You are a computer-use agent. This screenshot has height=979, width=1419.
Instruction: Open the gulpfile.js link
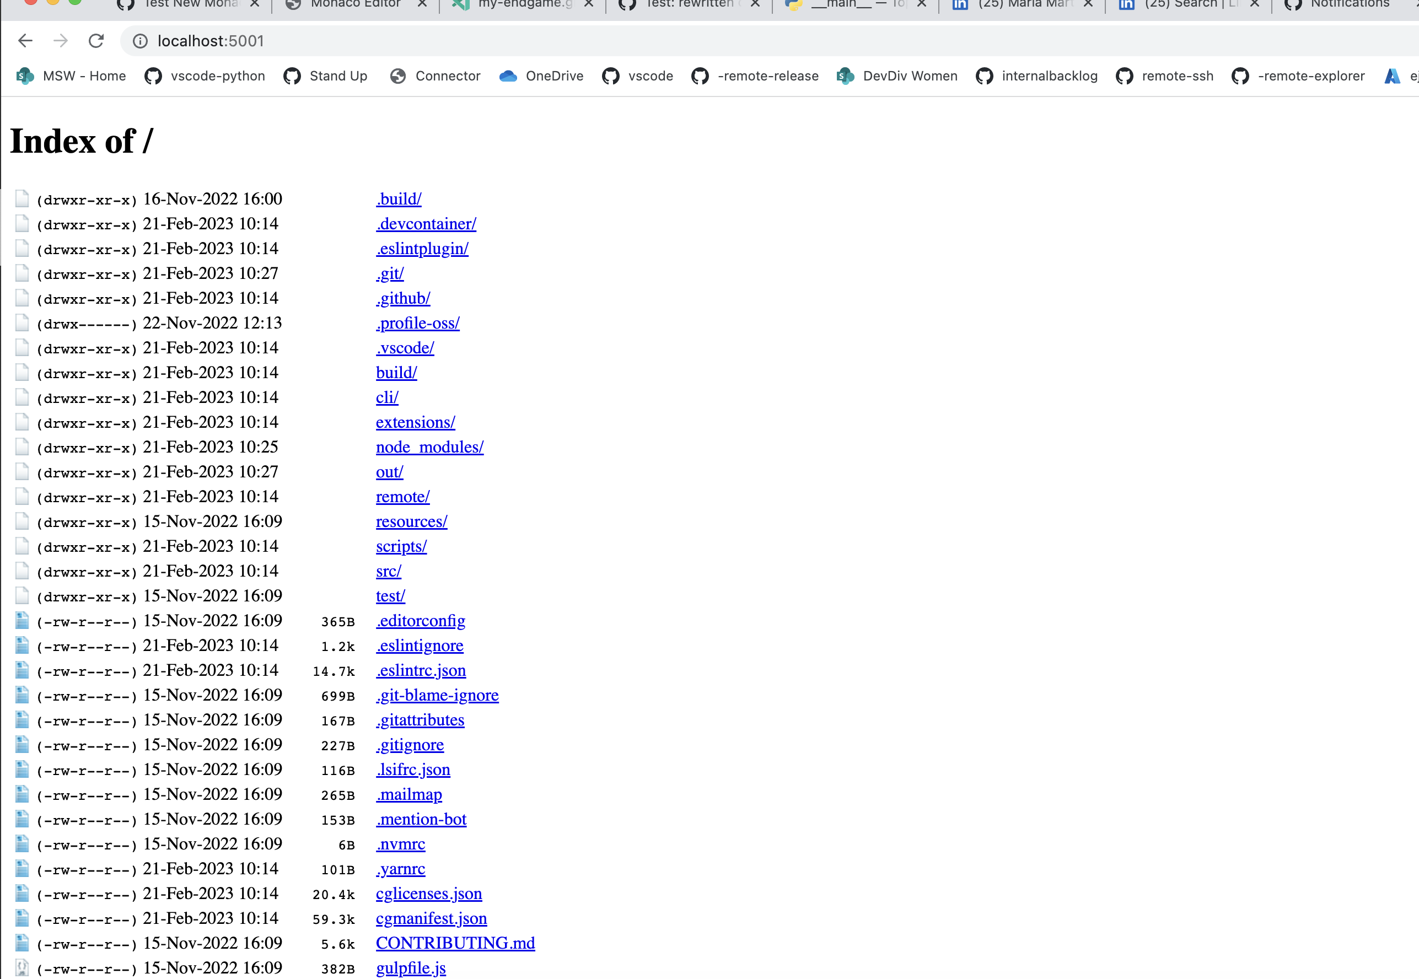pyautogui.click(x=410, y=968)
